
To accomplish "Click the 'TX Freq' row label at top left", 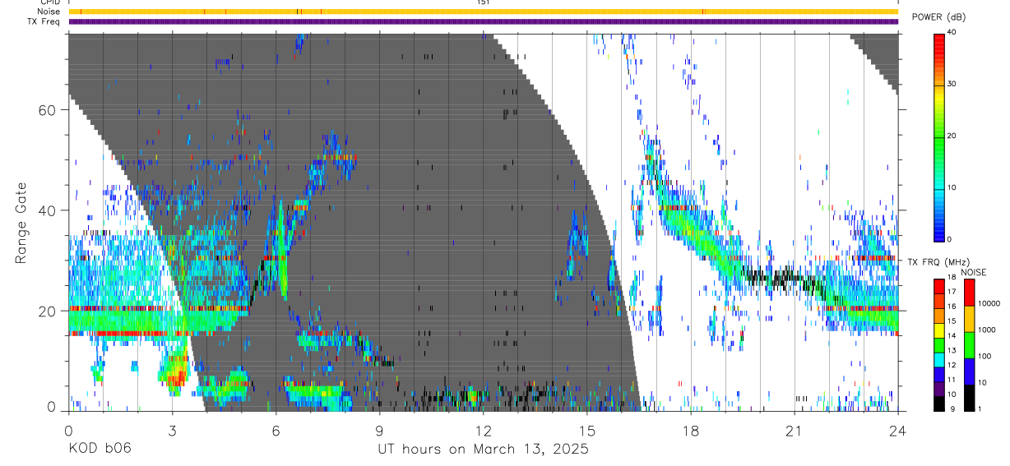I will coord(44,21).
